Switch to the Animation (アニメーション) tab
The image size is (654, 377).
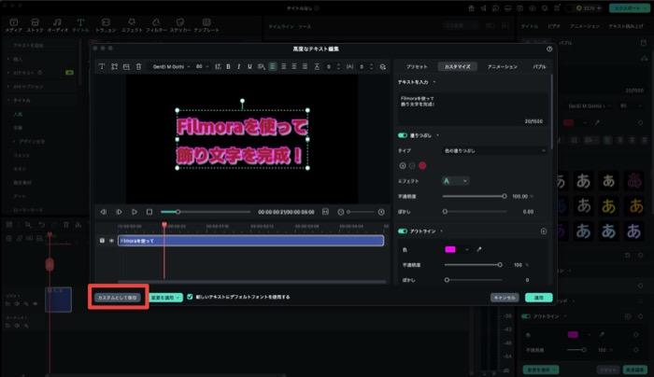pyautogui.click(x=503, y=66)
